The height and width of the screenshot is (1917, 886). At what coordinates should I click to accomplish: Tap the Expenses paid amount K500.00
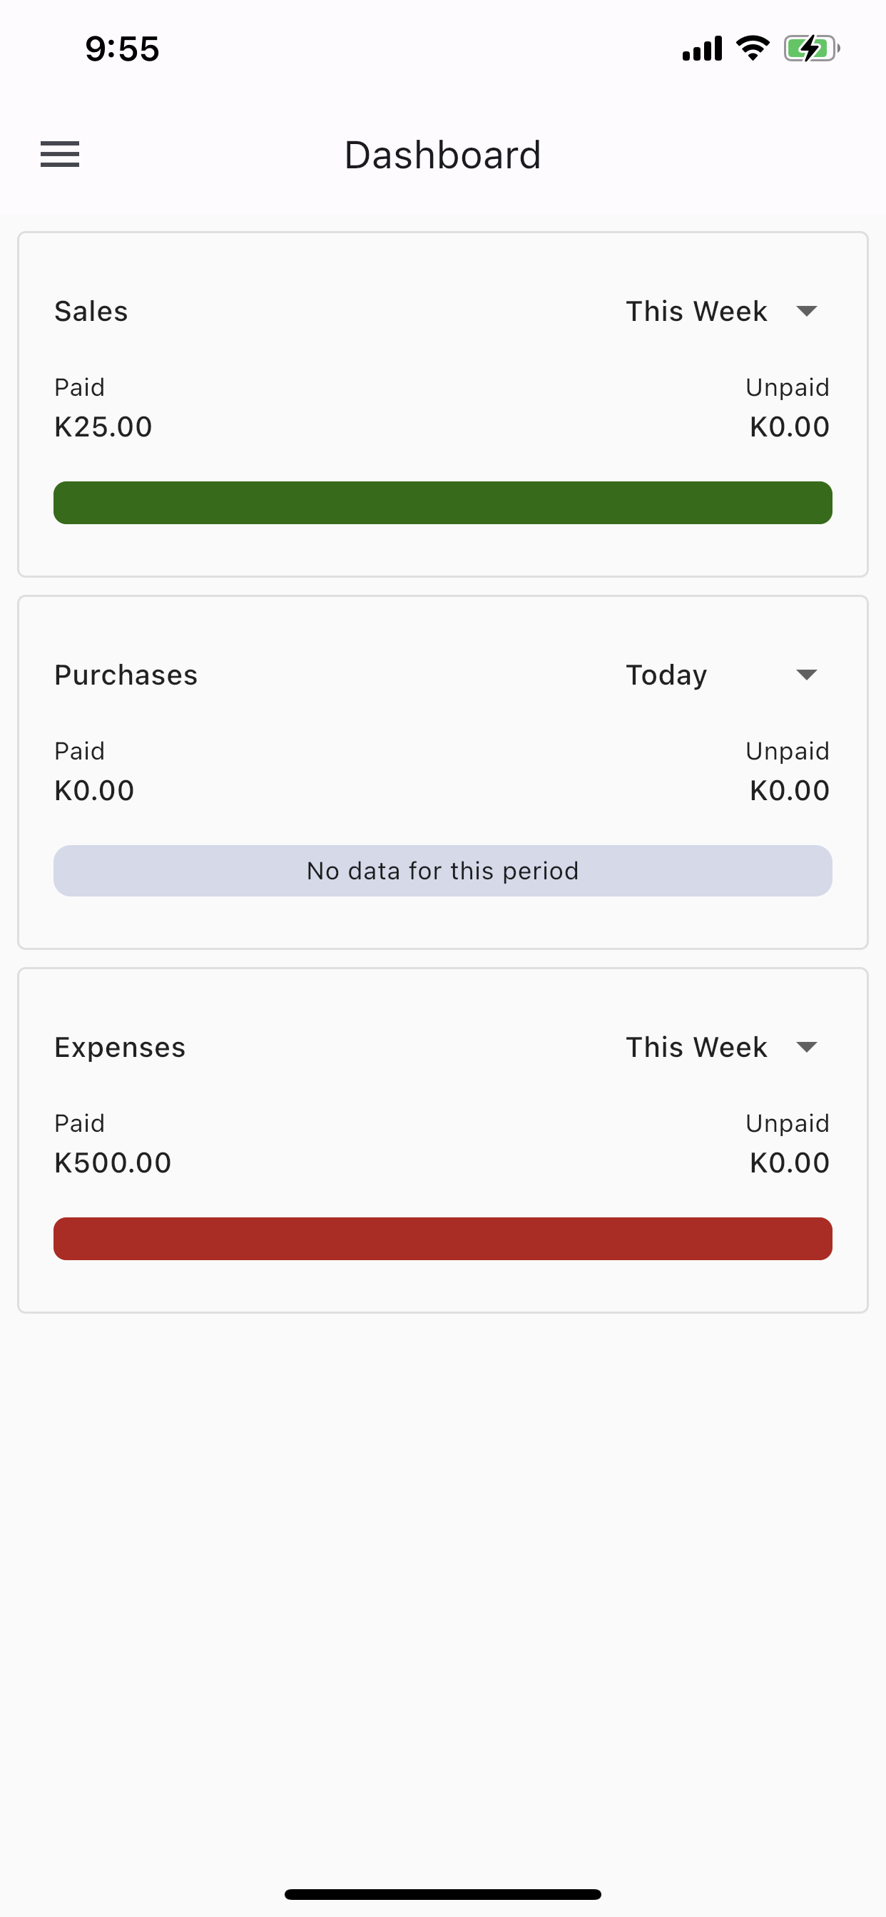pos(113,1162)
